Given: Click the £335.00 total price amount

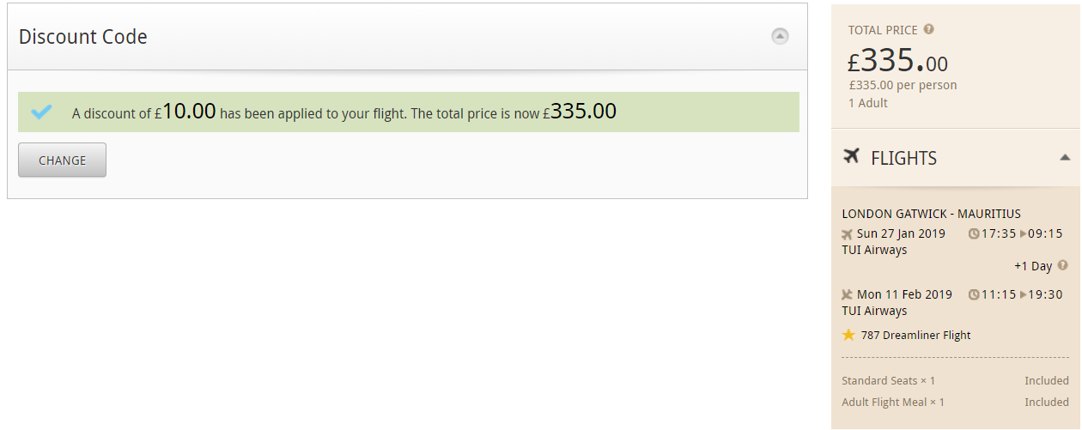Looking at the screenshot, I should (898, 61).
